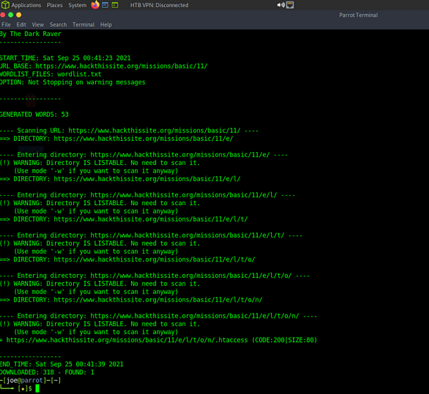This screenshot has height=394, width=429.
Task: Open the Places menu
Action: [x=54, y=5]
